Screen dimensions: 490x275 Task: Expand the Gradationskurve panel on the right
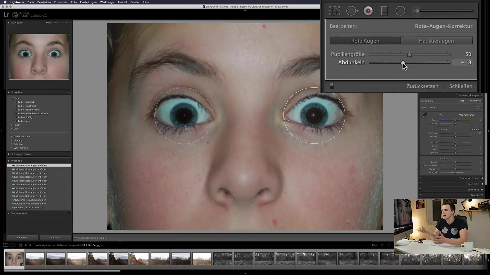tap(482, 178)
